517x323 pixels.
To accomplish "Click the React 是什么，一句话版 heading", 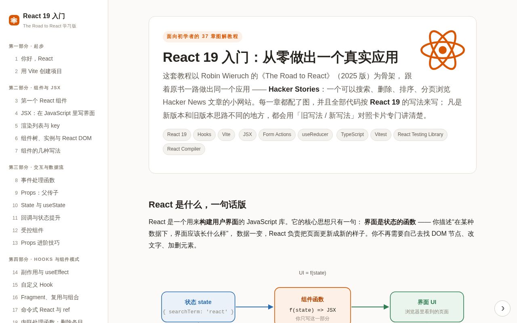I will pos(198,205).
